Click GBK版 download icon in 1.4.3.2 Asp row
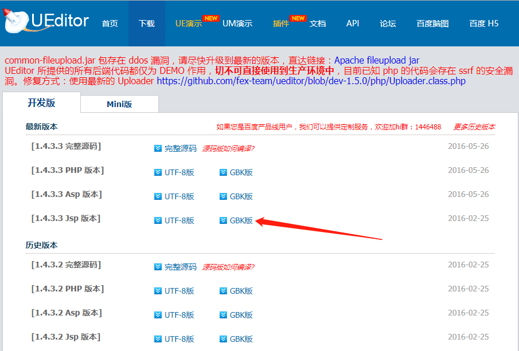Viewport: 519px width, 351px height. pyautogui.click(x=224, y=315)
